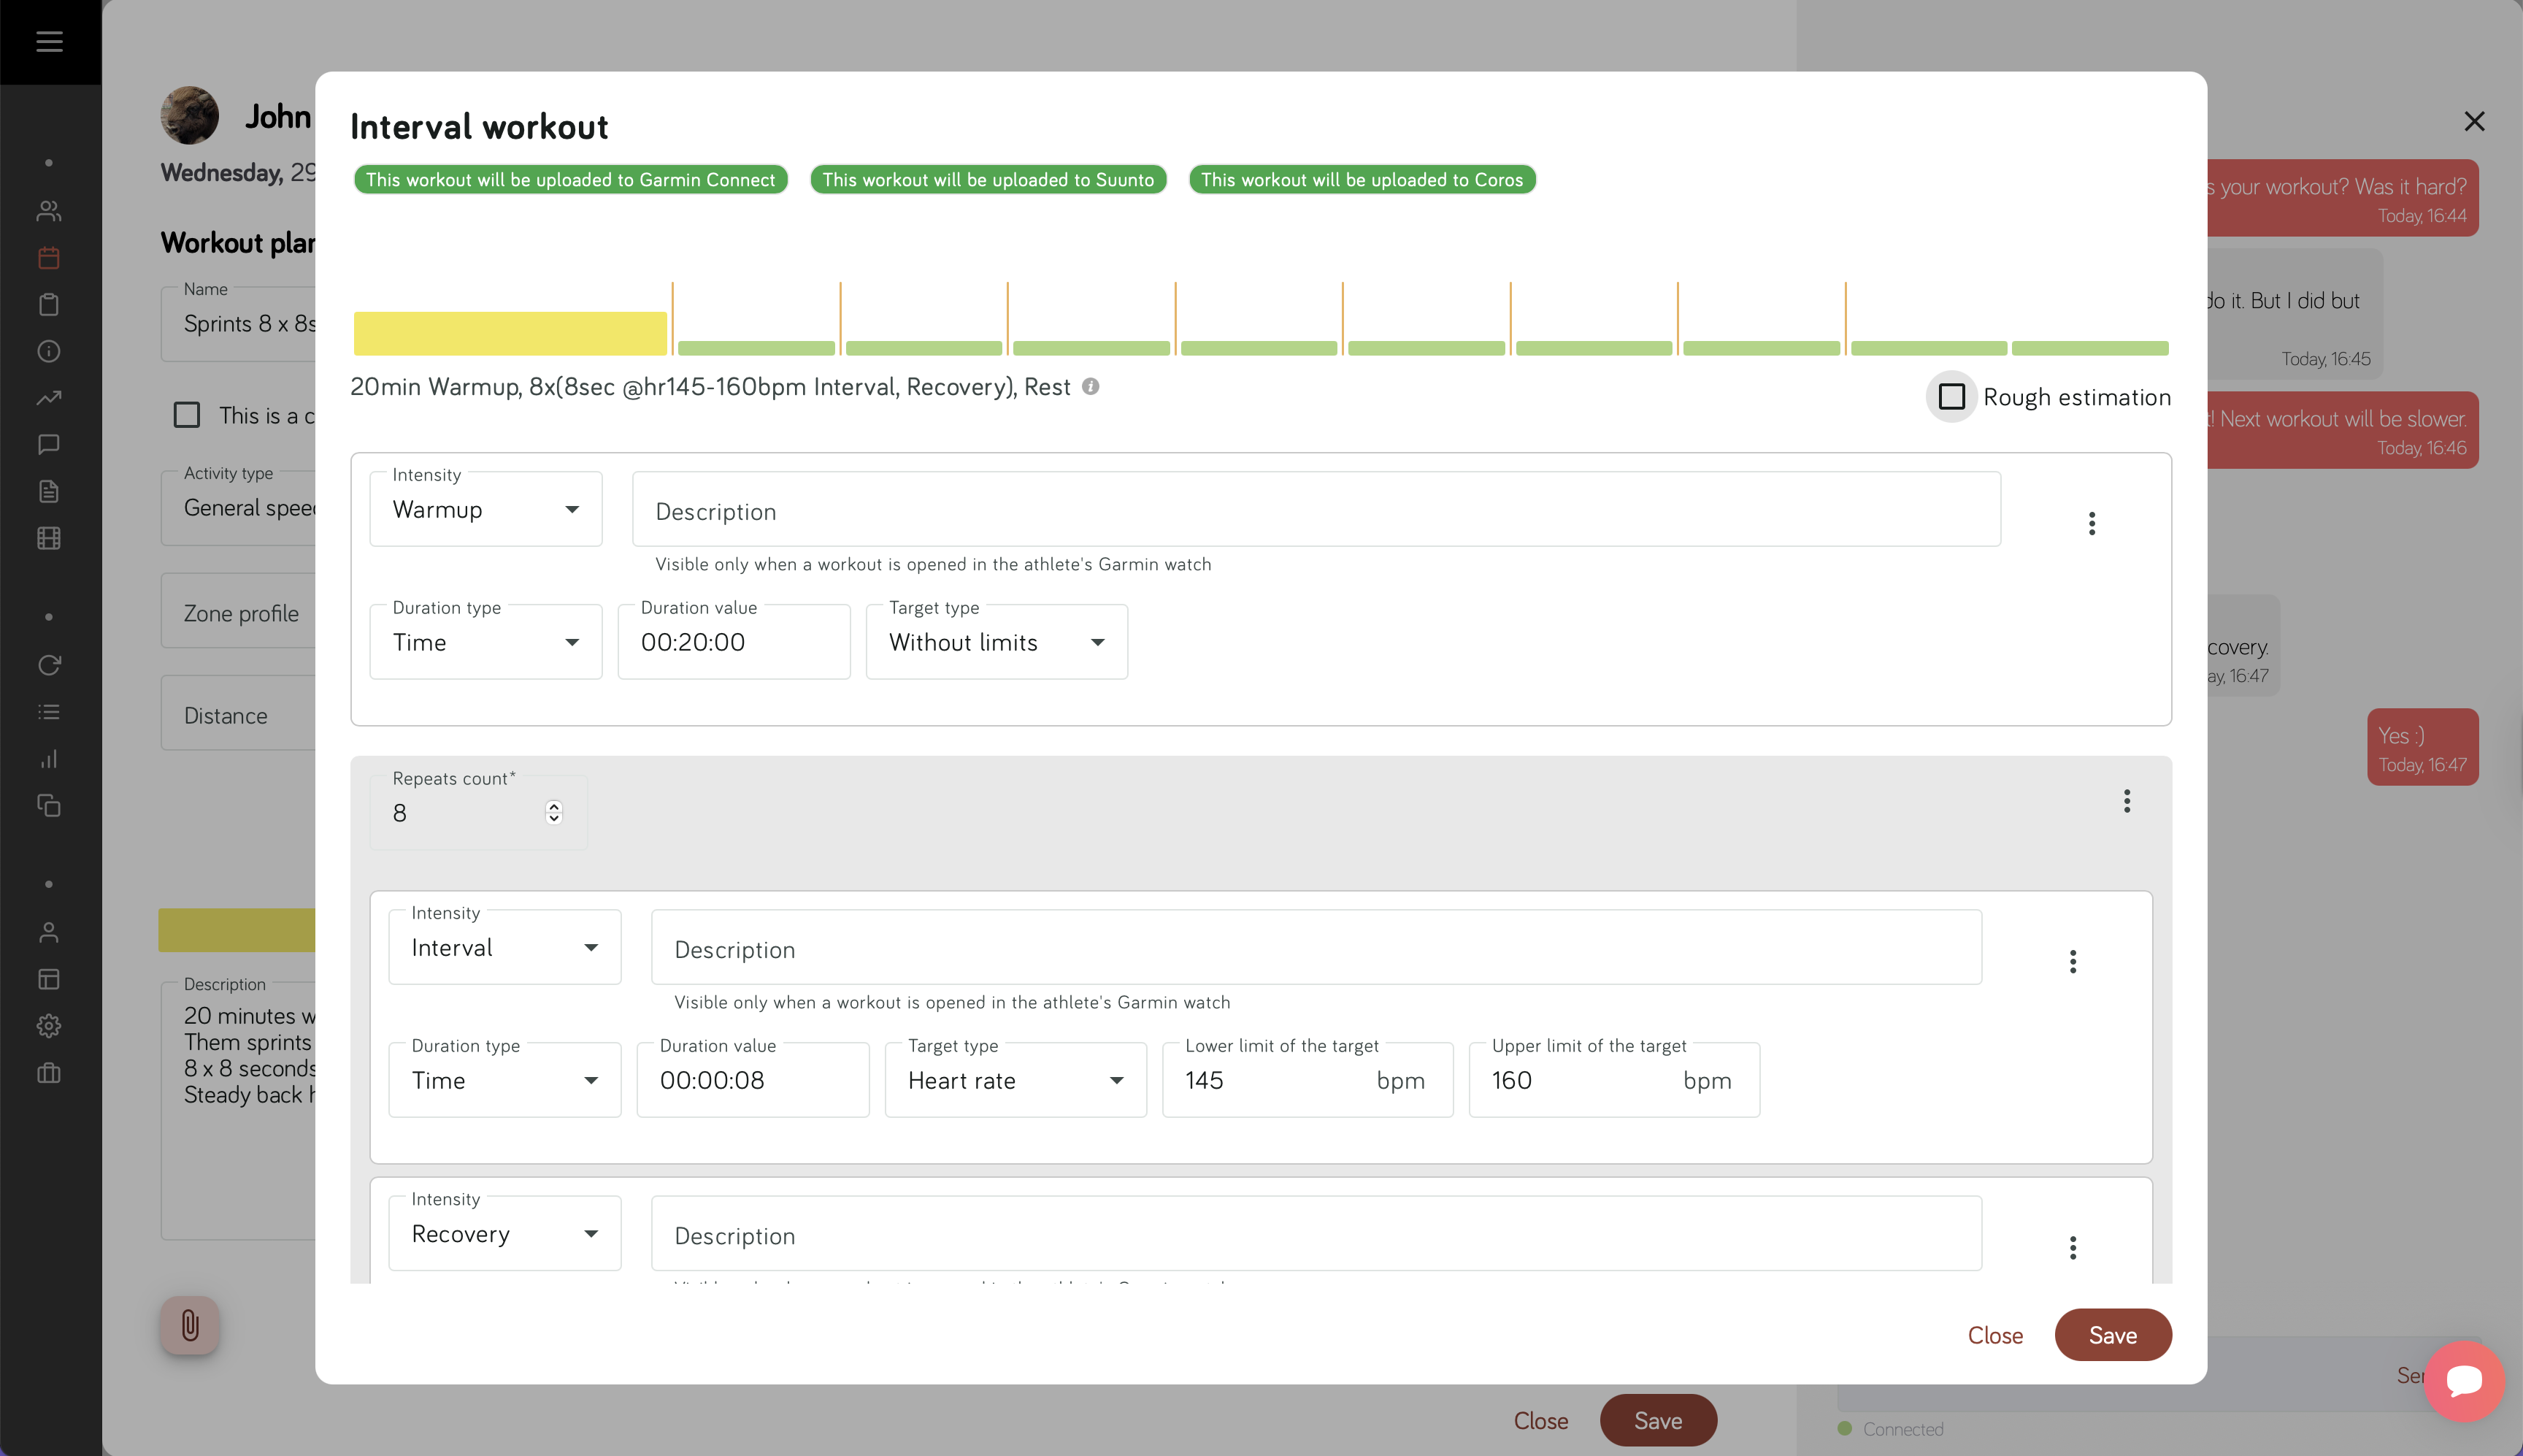Open the support chat bubble icon

pyautogui.click(x=2464, y=1381)
